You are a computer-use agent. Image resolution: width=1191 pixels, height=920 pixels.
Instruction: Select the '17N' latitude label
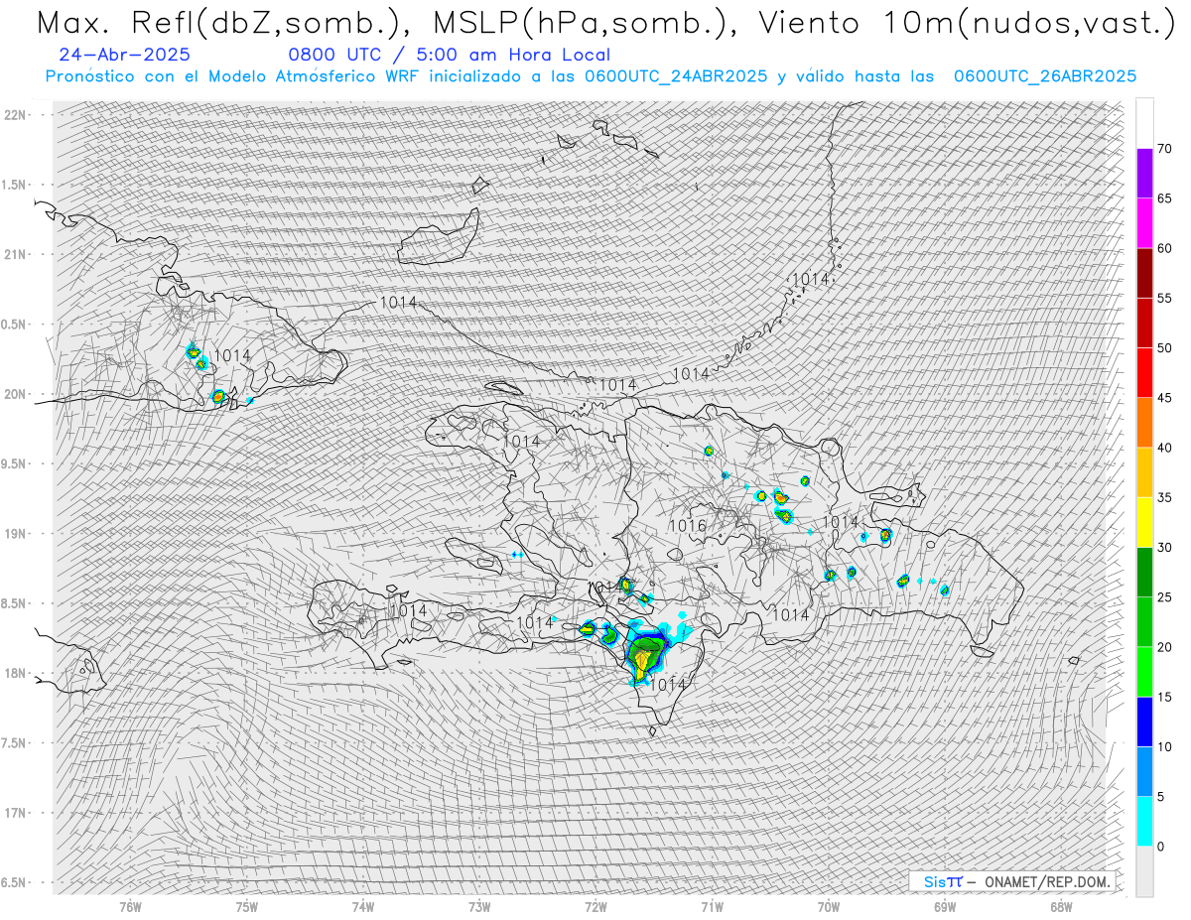pyautogui.click(x=15, y=813)
